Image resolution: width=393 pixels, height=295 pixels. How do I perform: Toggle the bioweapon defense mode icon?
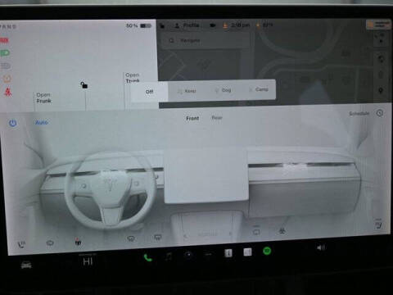click(282, 231)
